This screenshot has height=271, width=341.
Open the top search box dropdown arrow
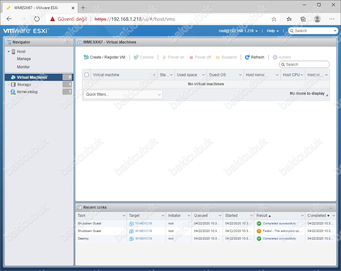[x=335, y=31]
